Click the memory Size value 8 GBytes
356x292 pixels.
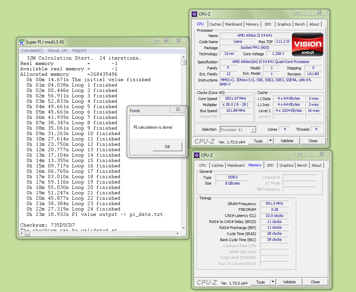pyautogui.click(x=232, y=183)
